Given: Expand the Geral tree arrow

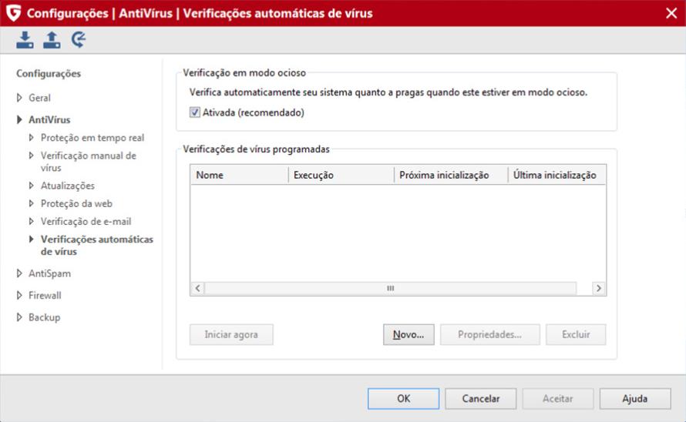Looking at the screenshot, I should tap(19, 98).
